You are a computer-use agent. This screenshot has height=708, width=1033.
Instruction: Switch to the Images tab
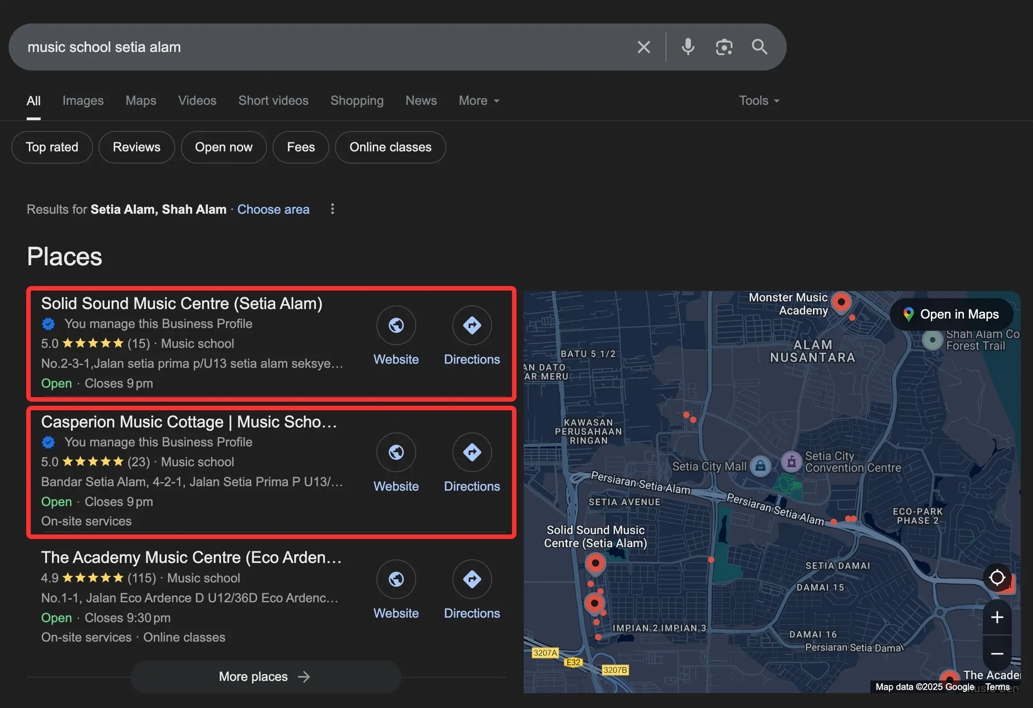83,100
